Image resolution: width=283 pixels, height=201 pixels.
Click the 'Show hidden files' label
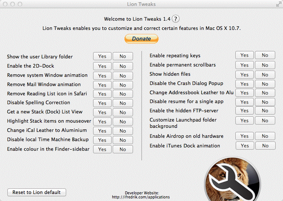170,74
